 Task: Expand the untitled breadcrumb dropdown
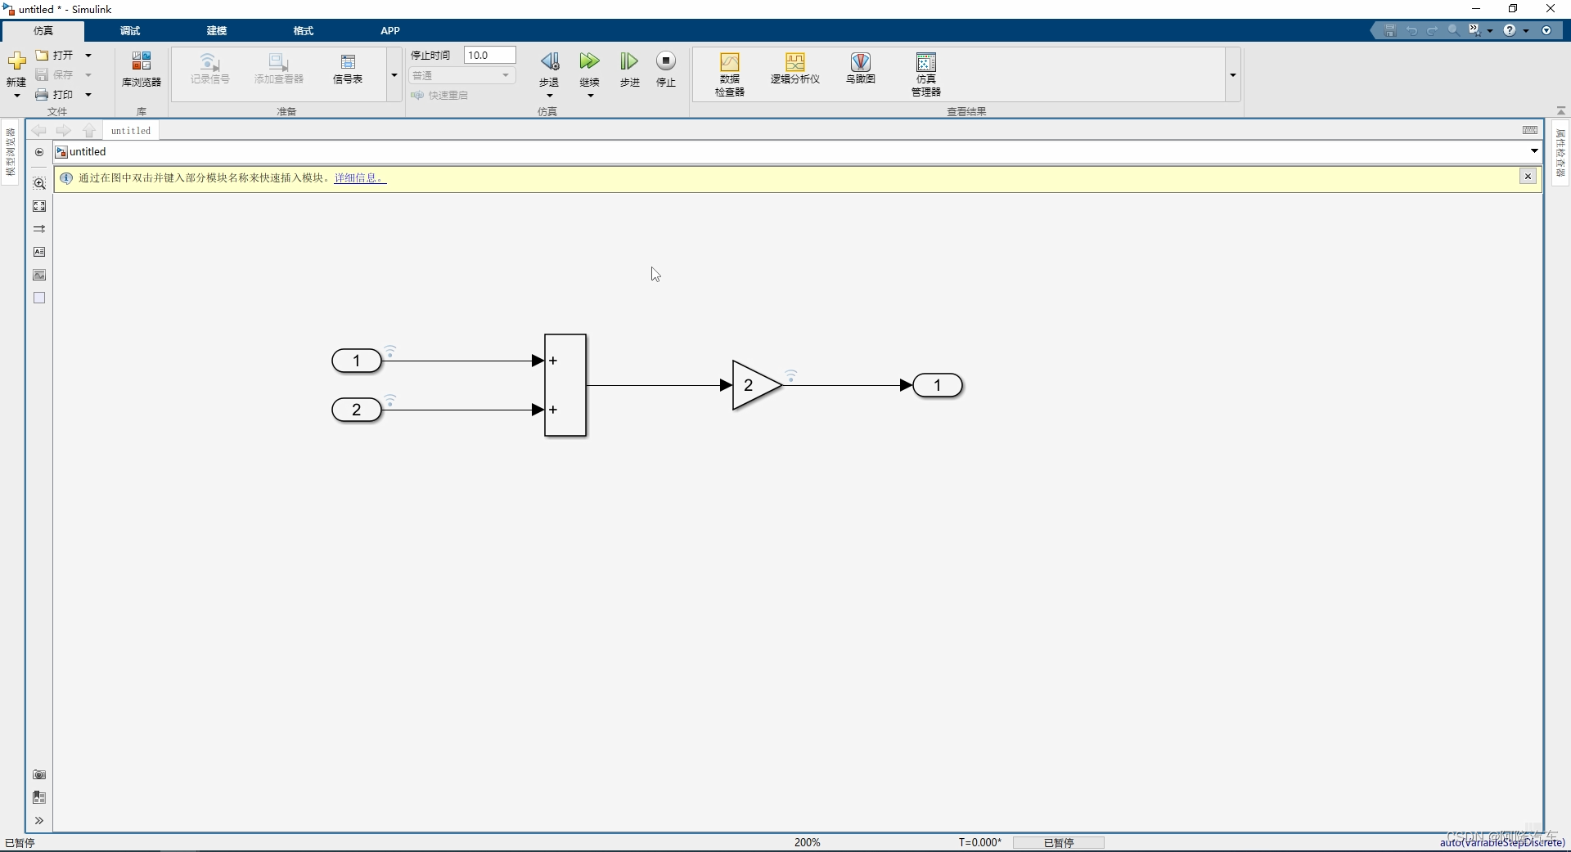pyautogui.click(x=1534, y=151)
